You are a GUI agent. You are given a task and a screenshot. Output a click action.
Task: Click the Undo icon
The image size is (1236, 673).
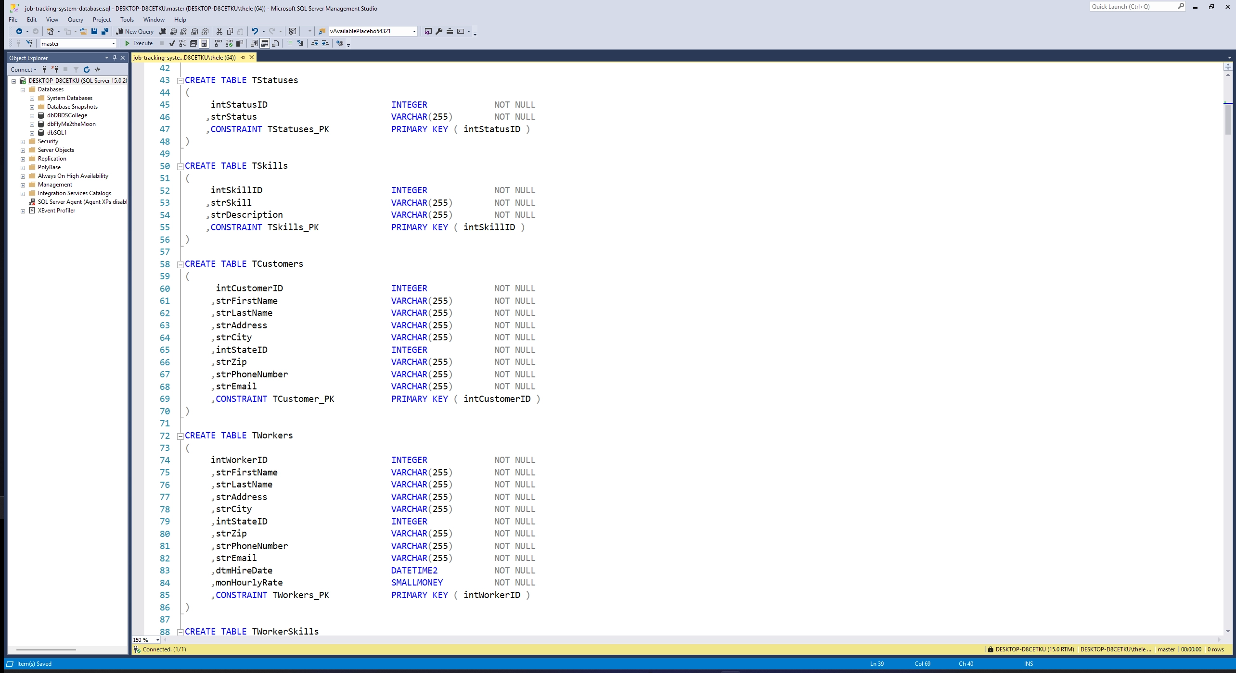click(255, 31)
